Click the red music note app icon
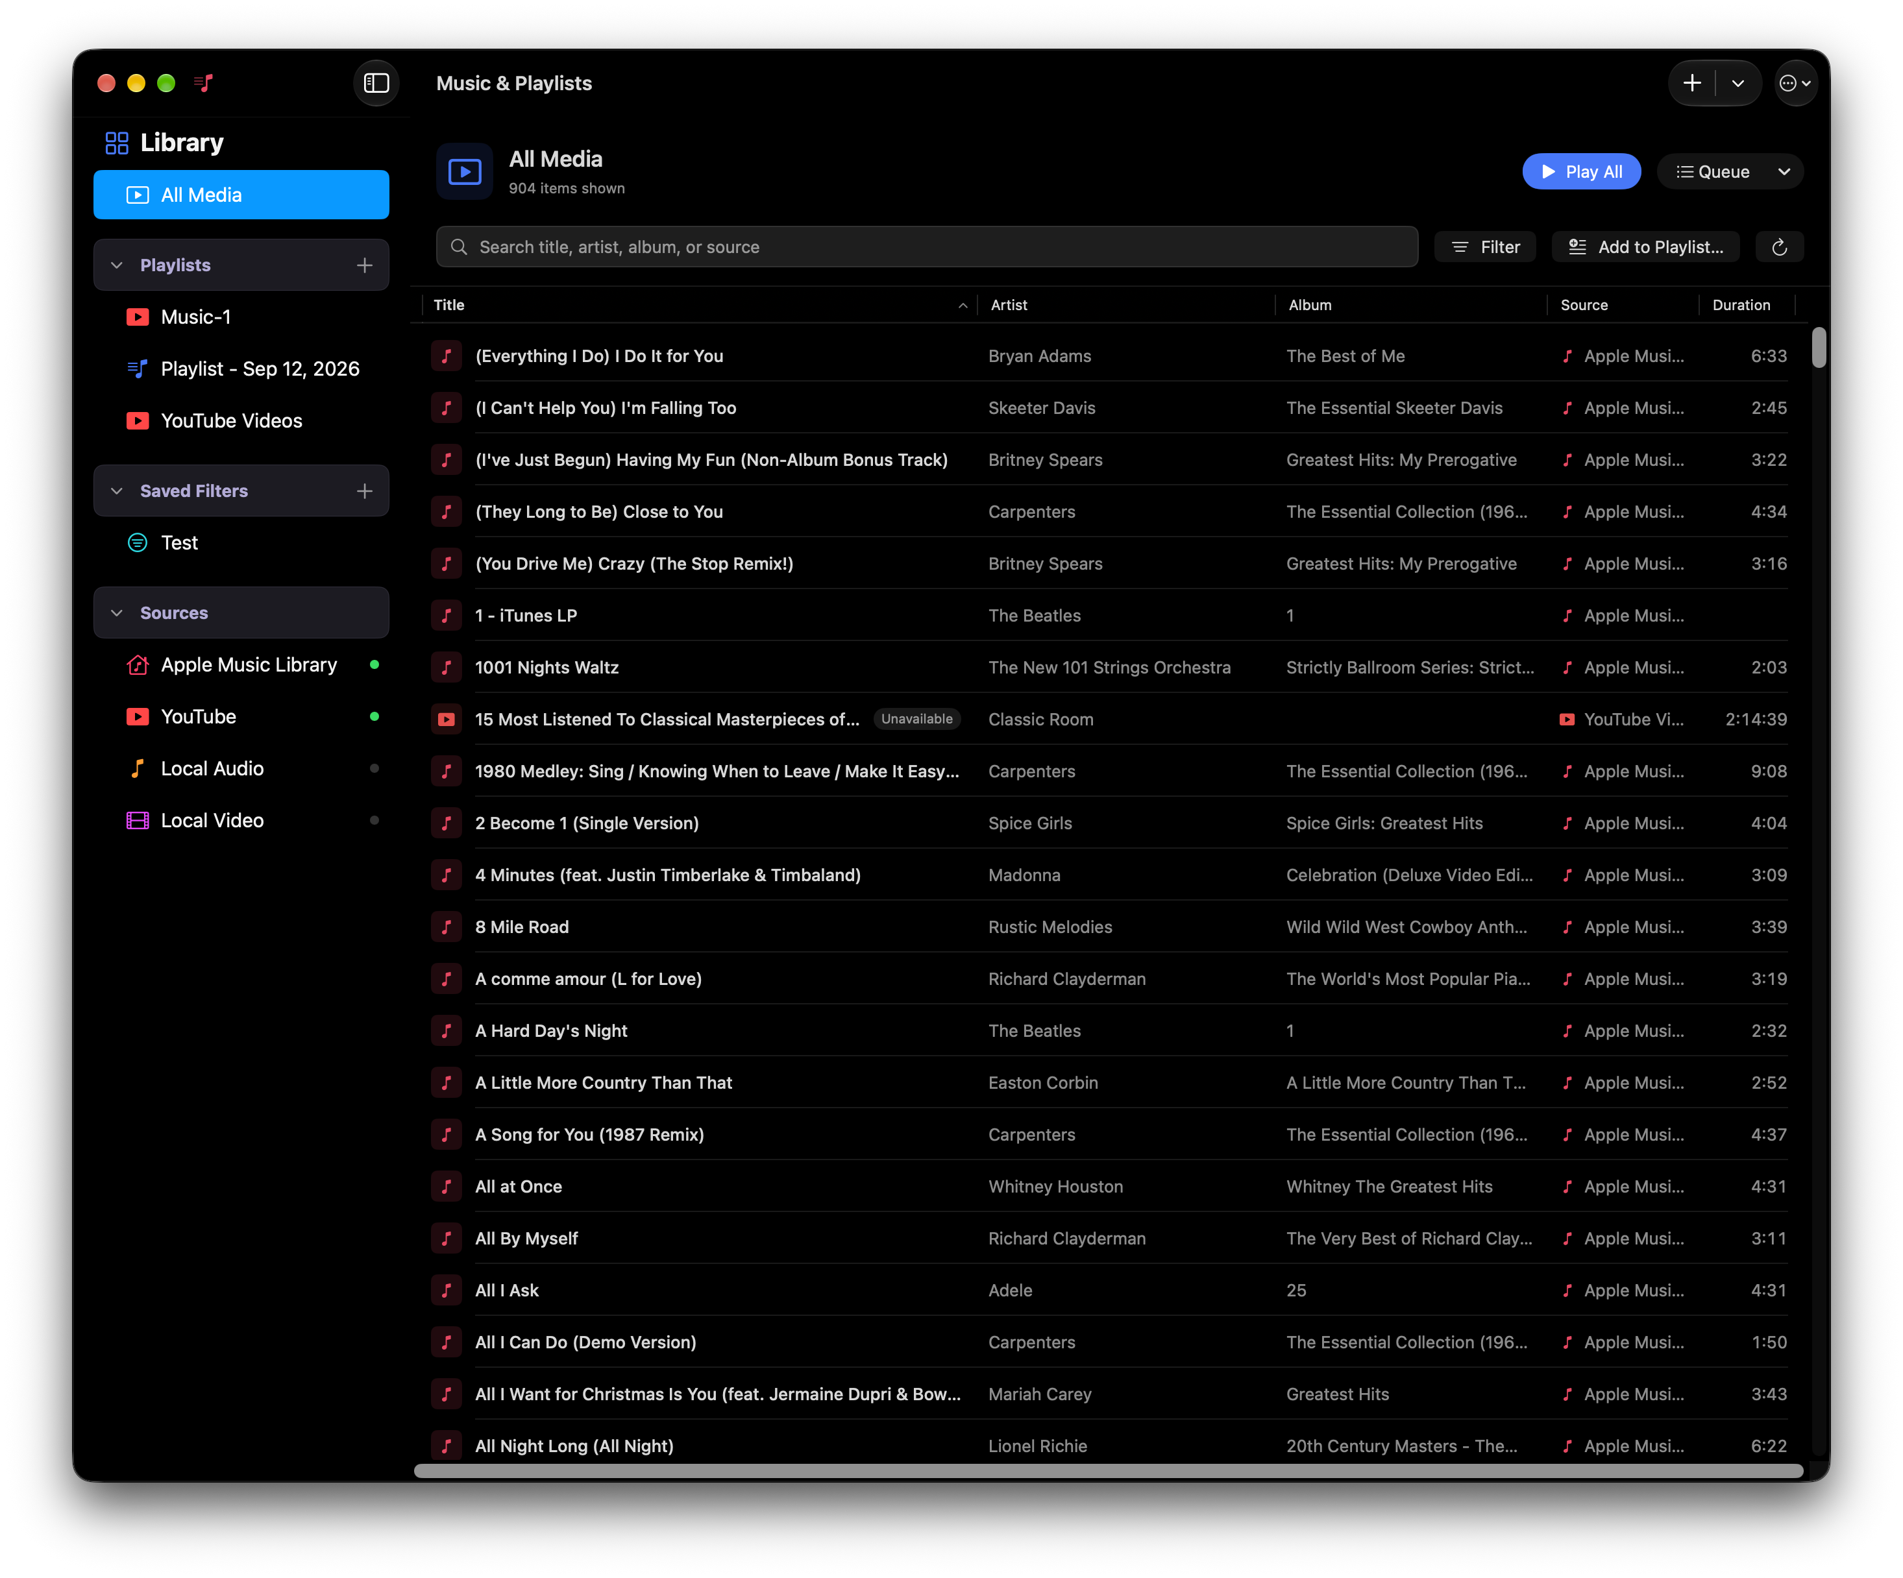Screen dimensions: 1903x1578 (204, 83)
